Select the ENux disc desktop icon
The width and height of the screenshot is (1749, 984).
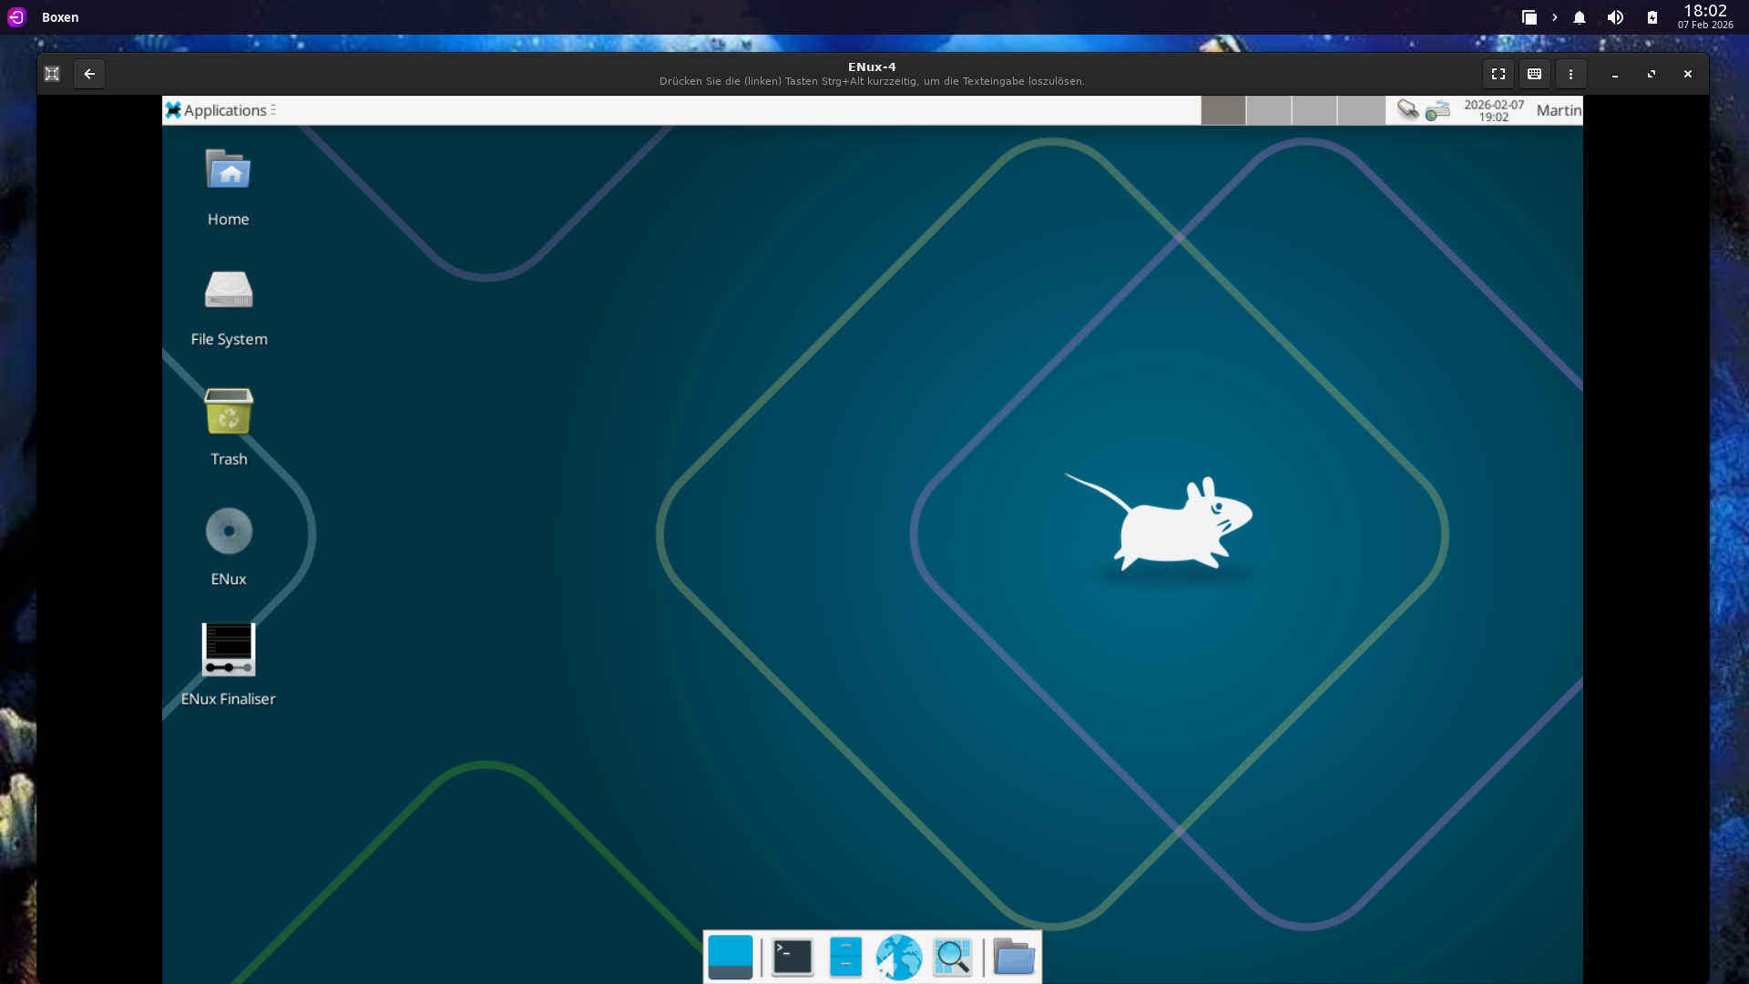click(x=228, y=531)
